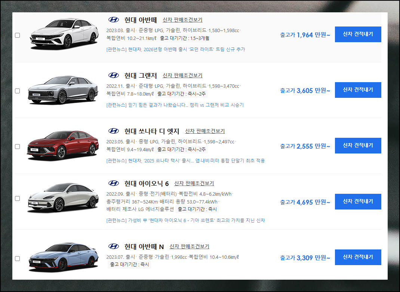
Task: Request 신차 견적내기 for the 4,695 만원 아이오닉 6
Action: (x=358, y=202)
